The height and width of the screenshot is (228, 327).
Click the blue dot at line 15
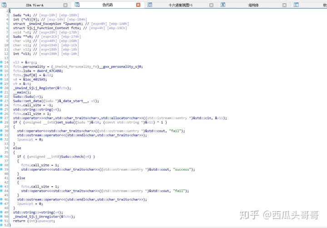tap(1, 67)
